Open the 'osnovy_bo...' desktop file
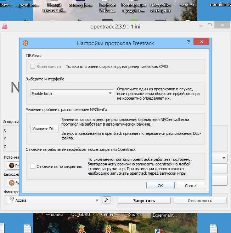Screen dimensions: 231x233 81,5
